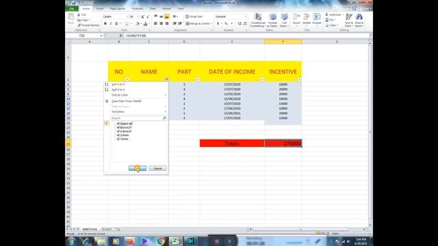Open the General number format dropdown
The image size is (438, 246).
(245, 16)
